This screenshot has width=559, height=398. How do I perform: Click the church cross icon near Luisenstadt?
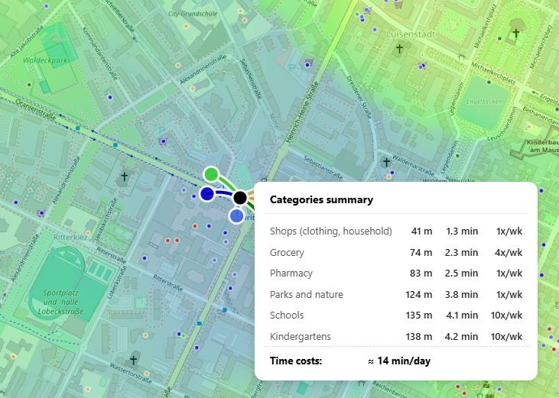coord(399,47)
